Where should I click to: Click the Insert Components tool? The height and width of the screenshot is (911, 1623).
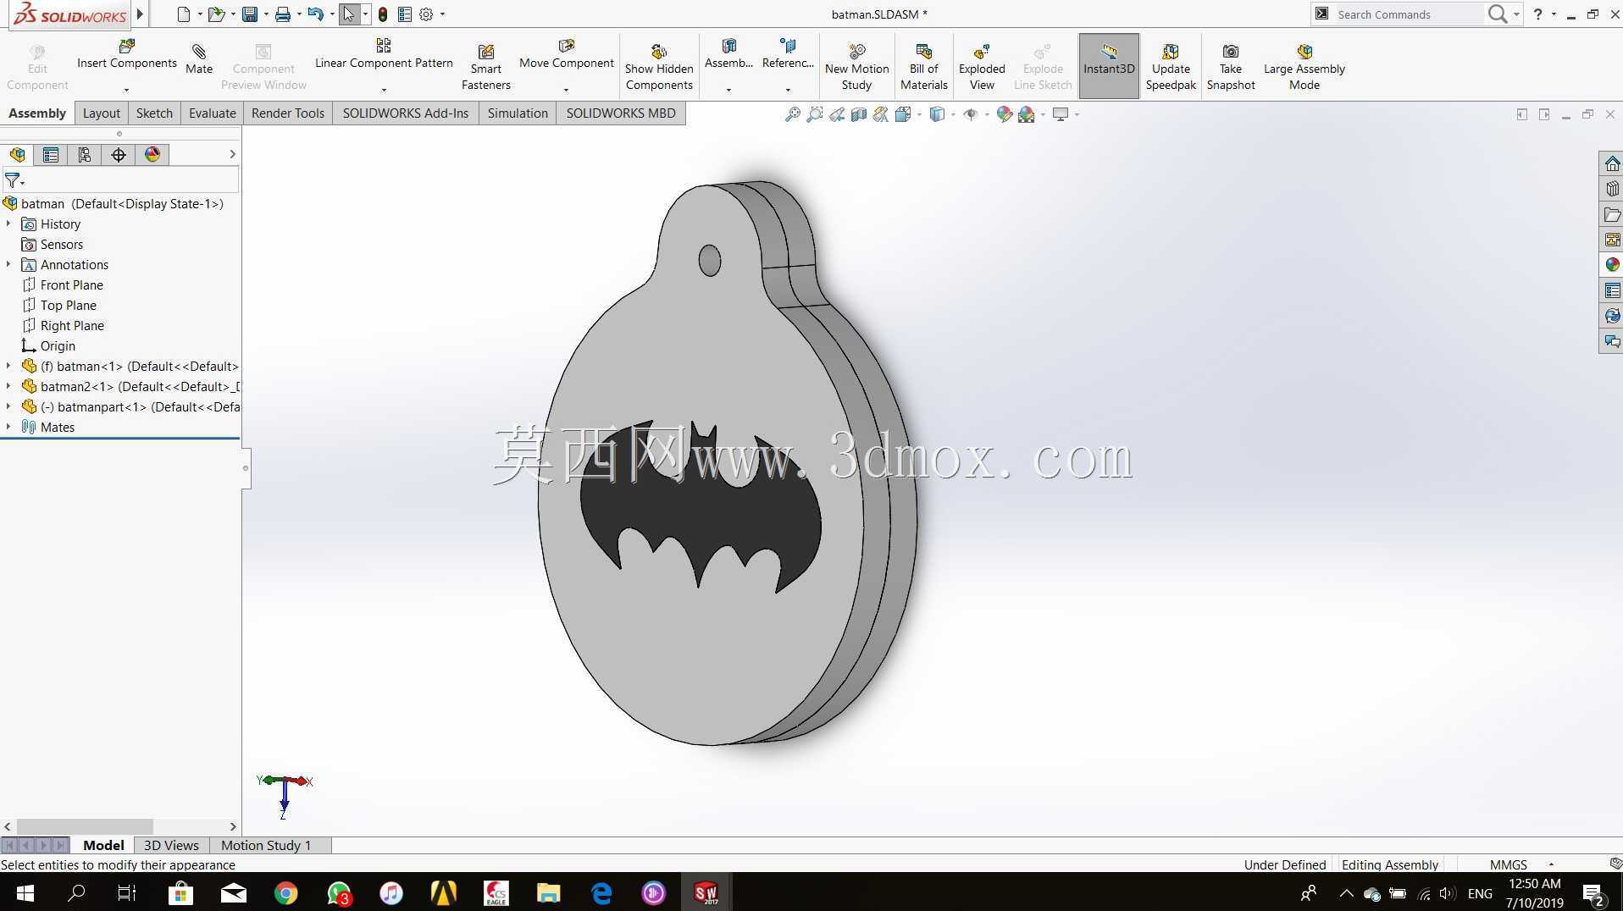[x=127, y=54]
